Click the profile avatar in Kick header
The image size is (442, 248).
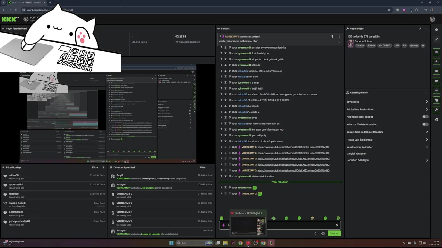pyautogui.click(x=432, y=19)
